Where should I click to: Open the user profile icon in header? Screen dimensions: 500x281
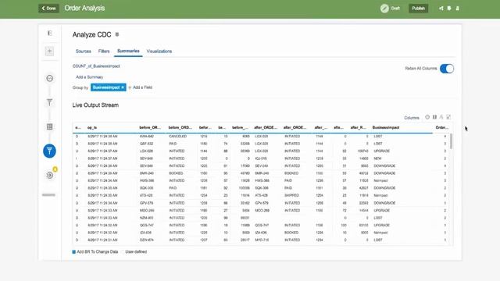point(457,9)
